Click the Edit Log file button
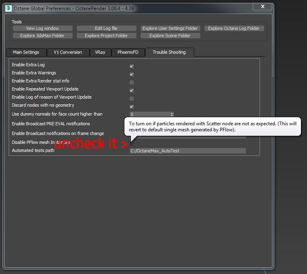307x274 pixels. coord(106,28)
